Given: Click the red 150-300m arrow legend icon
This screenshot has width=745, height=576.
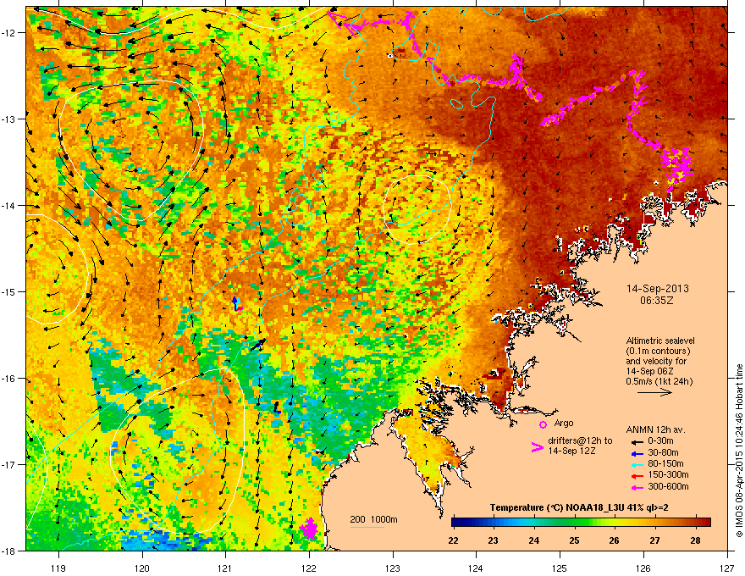Looking at the screenshot, I should click(x=636, y=475).
